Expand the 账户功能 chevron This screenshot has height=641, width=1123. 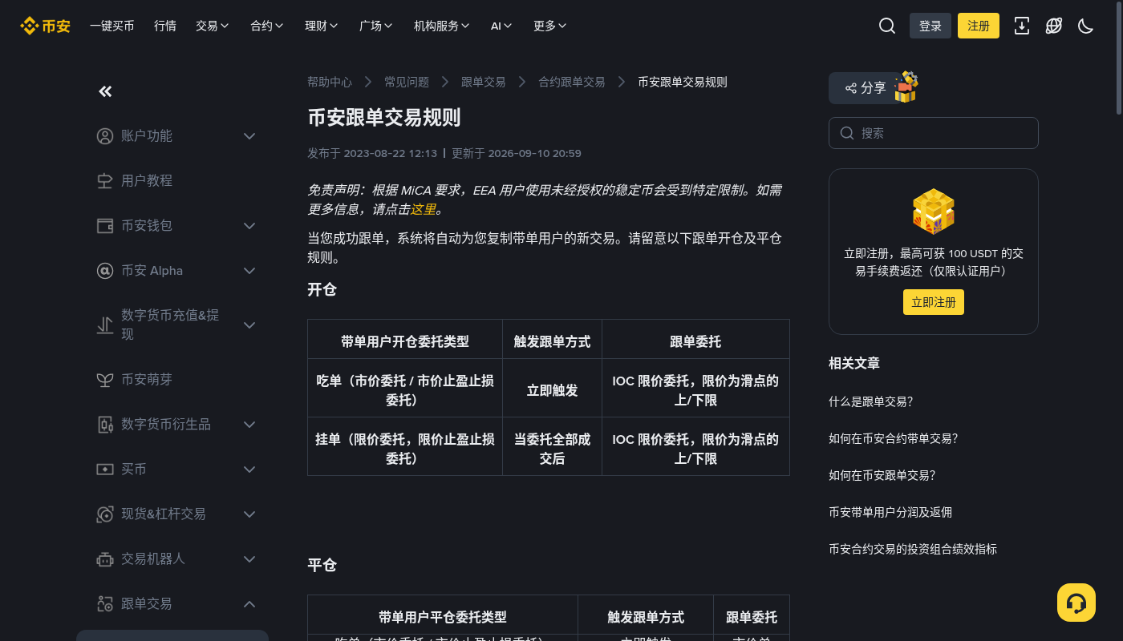pos(249,136)
